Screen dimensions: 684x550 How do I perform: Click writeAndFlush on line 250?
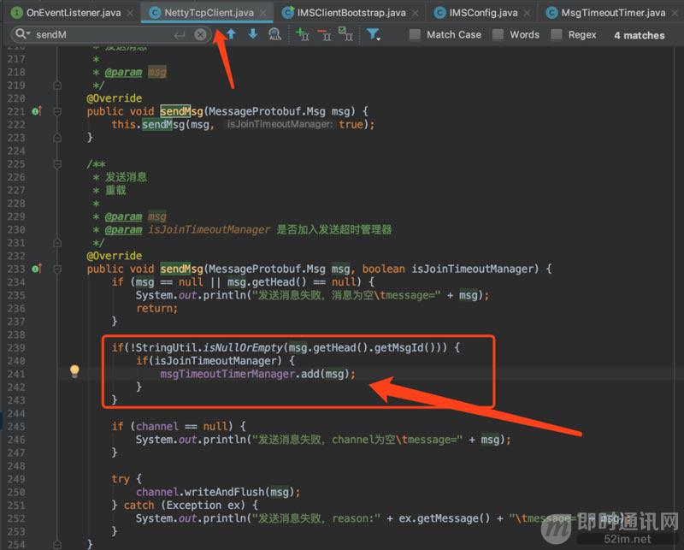click(225, 493)
